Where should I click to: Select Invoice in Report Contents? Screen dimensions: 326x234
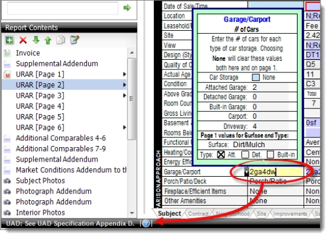[28, 53]
